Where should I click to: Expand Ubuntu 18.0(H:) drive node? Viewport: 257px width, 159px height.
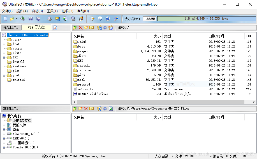click(x=4, y=147)
